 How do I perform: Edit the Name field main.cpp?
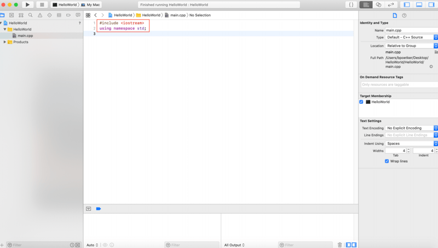[411, 30]
